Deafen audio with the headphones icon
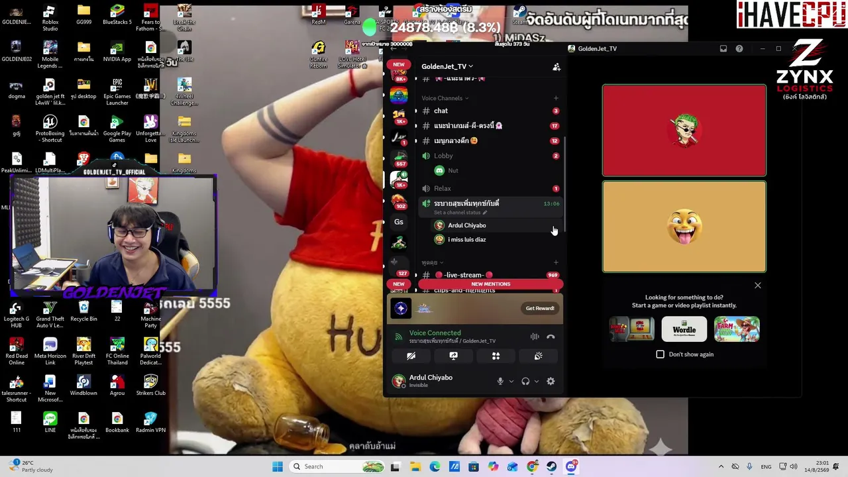Viewport: 848px width, 477px height. click(x=525, y=381)
